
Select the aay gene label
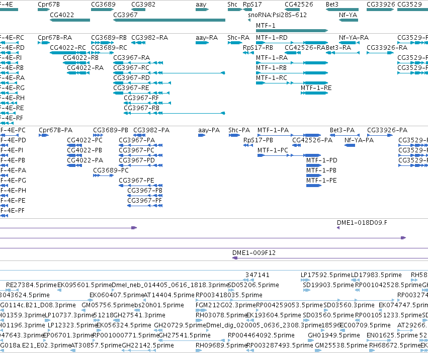pyautogui.click(x=201, y=5)
